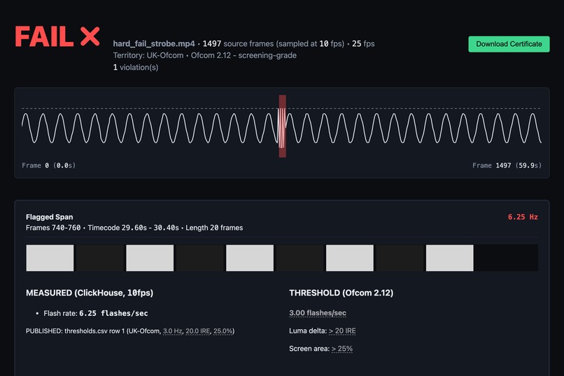Click the '> 20 IRE' luma delta value
This screenshot has width=564, height=376.
(x=342, y=331)
